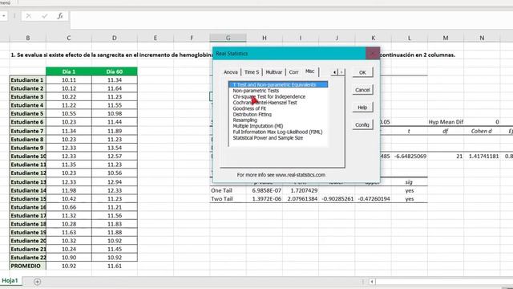Select Cochran-Mantel-Haenszel Test
This screenshot has width=513, height=289.
coord(265,103)
